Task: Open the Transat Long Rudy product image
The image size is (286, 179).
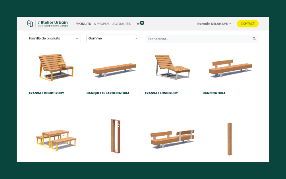Action: tap(172, 67)
